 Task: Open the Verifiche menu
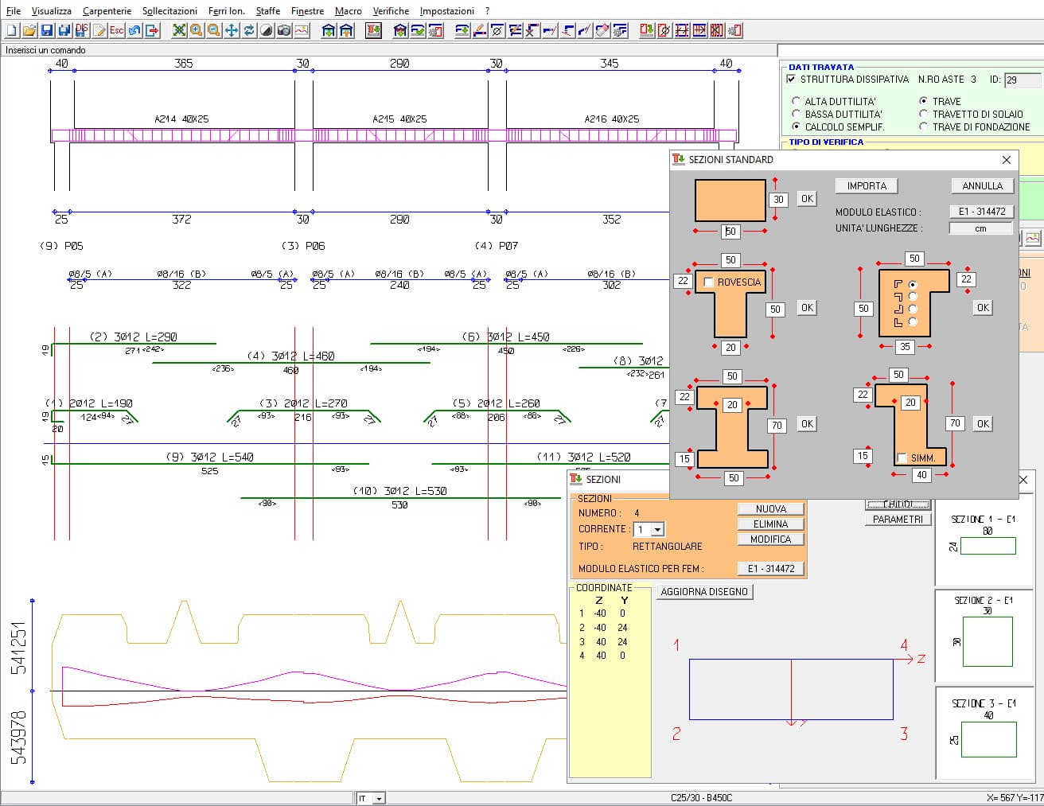click(x=391, y=11)
